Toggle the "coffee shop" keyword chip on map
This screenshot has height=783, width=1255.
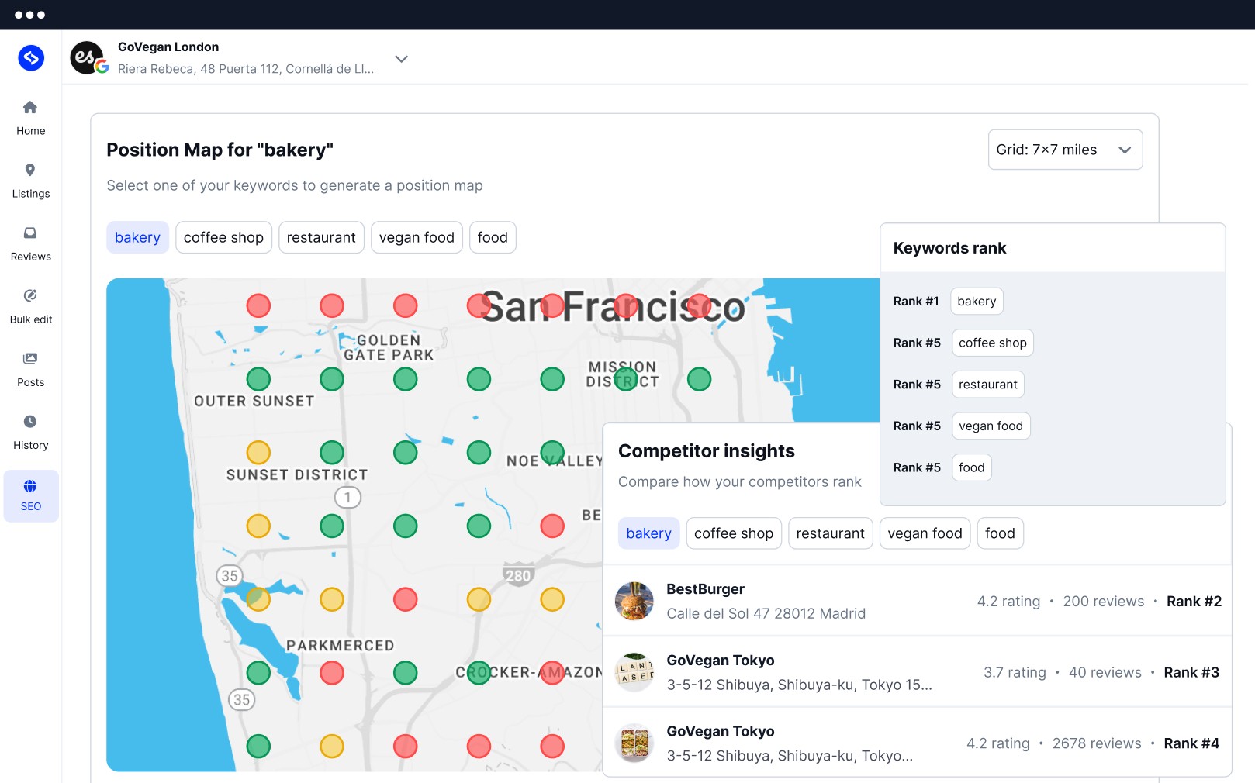tap(223, 238)
